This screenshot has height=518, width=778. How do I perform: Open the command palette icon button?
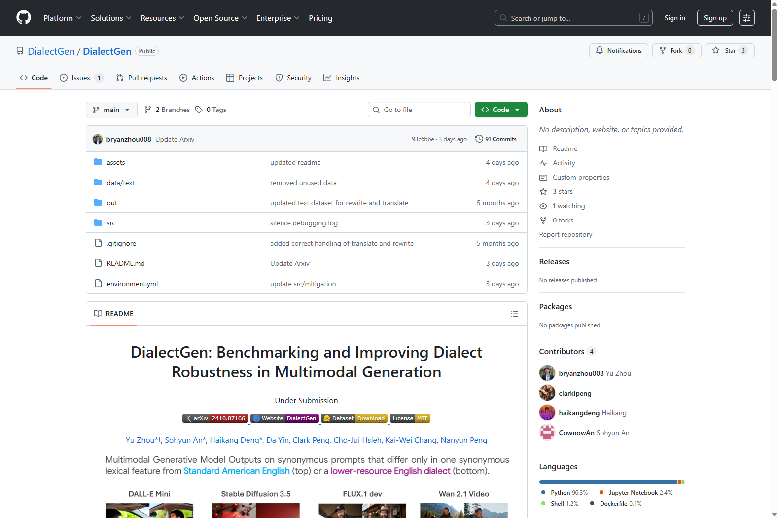tap(747, 18)
